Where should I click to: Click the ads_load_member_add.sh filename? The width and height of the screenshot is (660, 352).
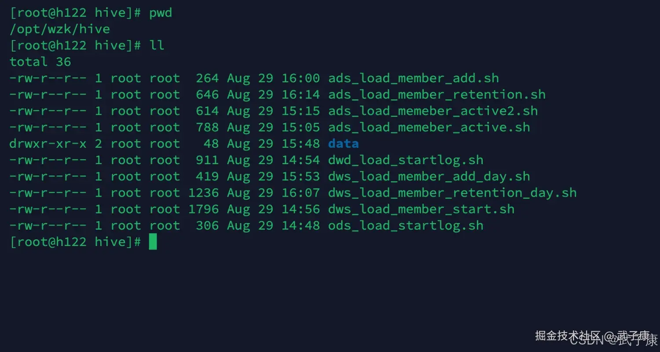(x=414, y=78)
